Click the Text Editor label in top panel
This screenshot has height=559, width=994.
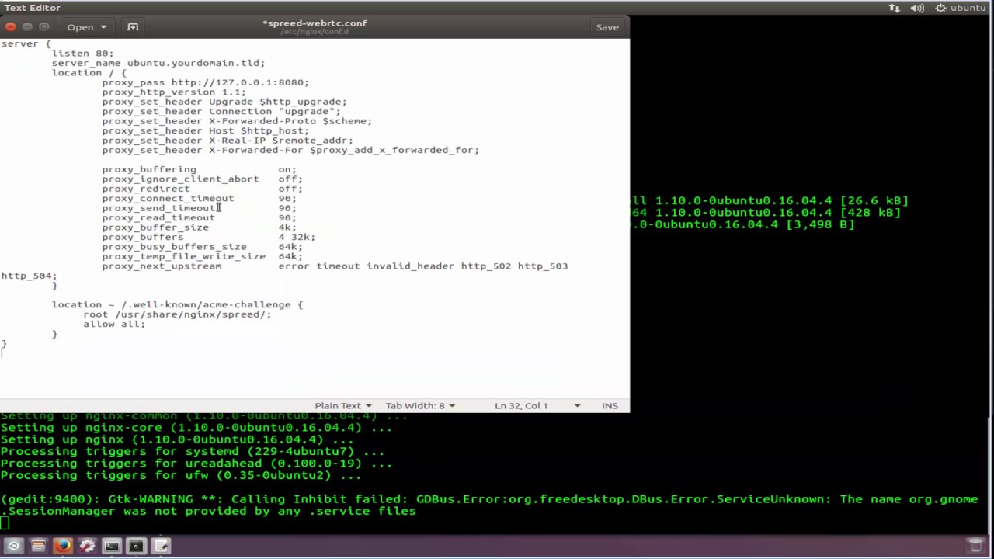pos(32,8)
